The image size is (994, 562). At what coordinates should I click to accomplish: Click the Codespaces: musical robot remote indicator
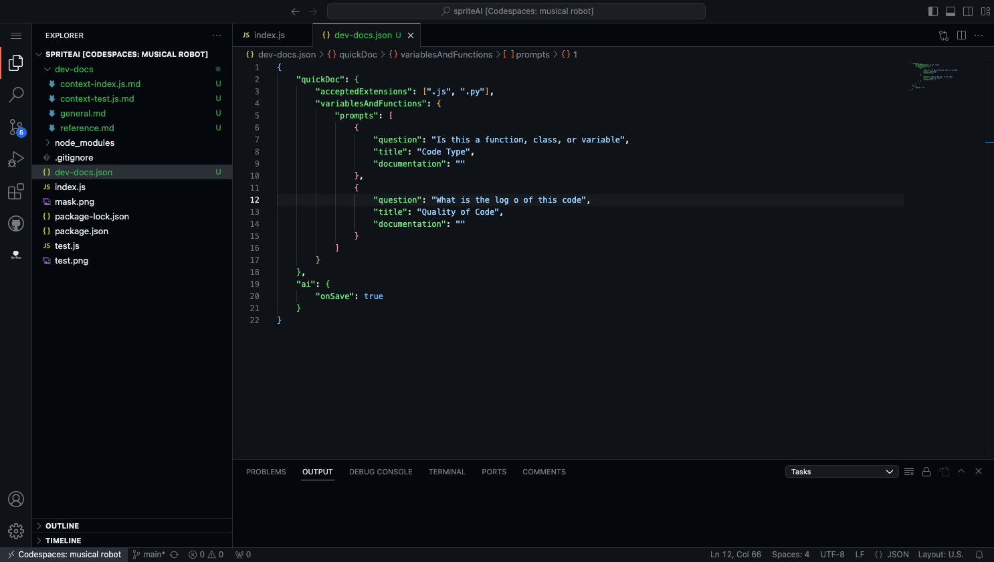pyautogui.click(x=65, y=555)
